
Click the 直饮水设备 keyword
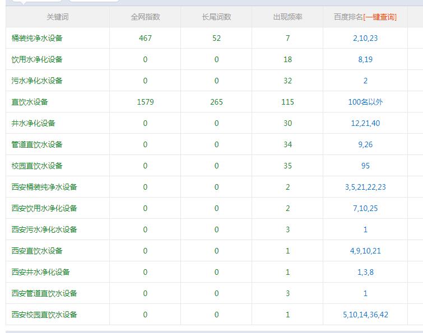tap(30, 102)
